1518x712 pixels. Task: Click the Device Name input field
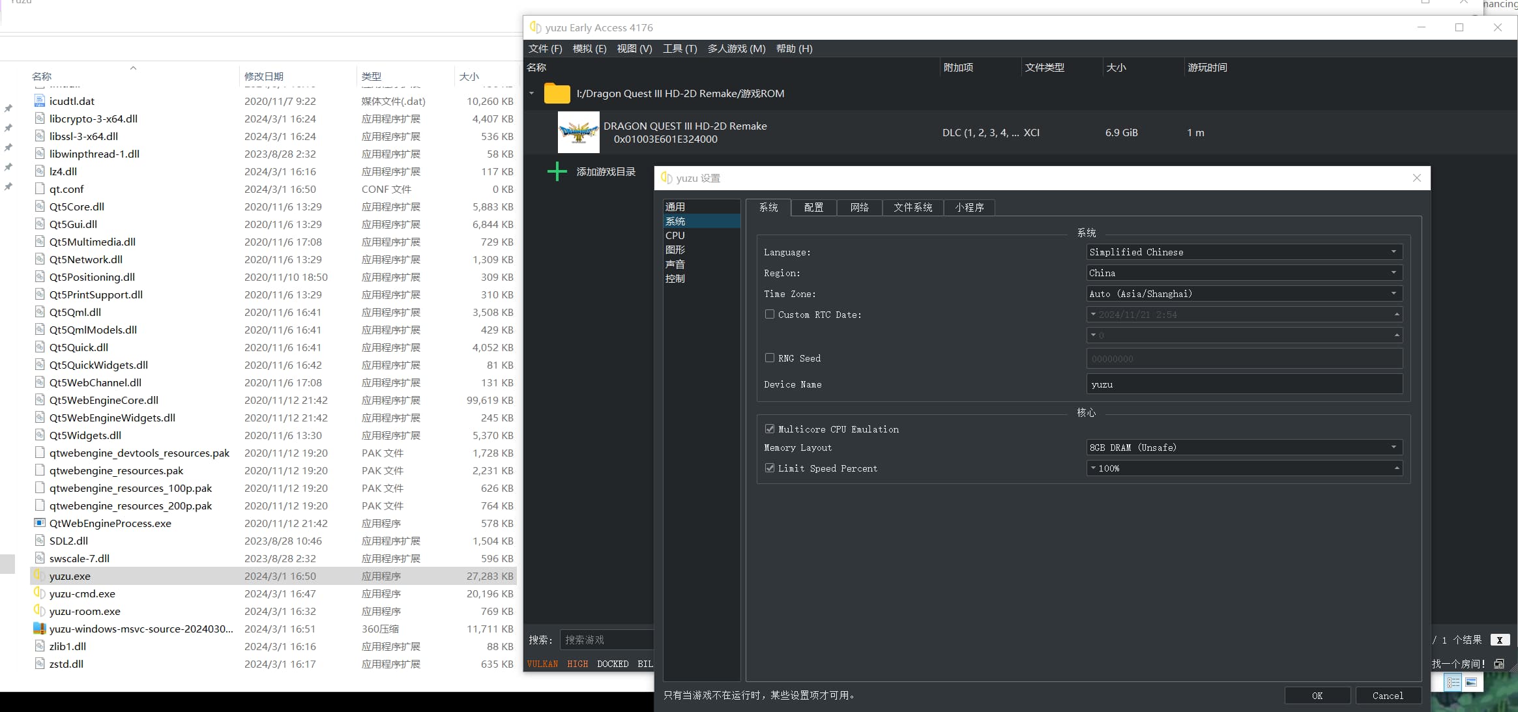[1244, 384]
